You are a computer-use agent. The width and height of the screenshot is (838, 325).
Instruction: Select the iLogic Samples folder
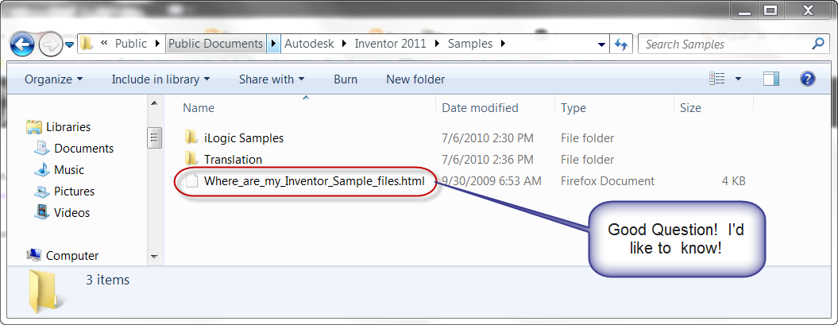click(243, 138)
